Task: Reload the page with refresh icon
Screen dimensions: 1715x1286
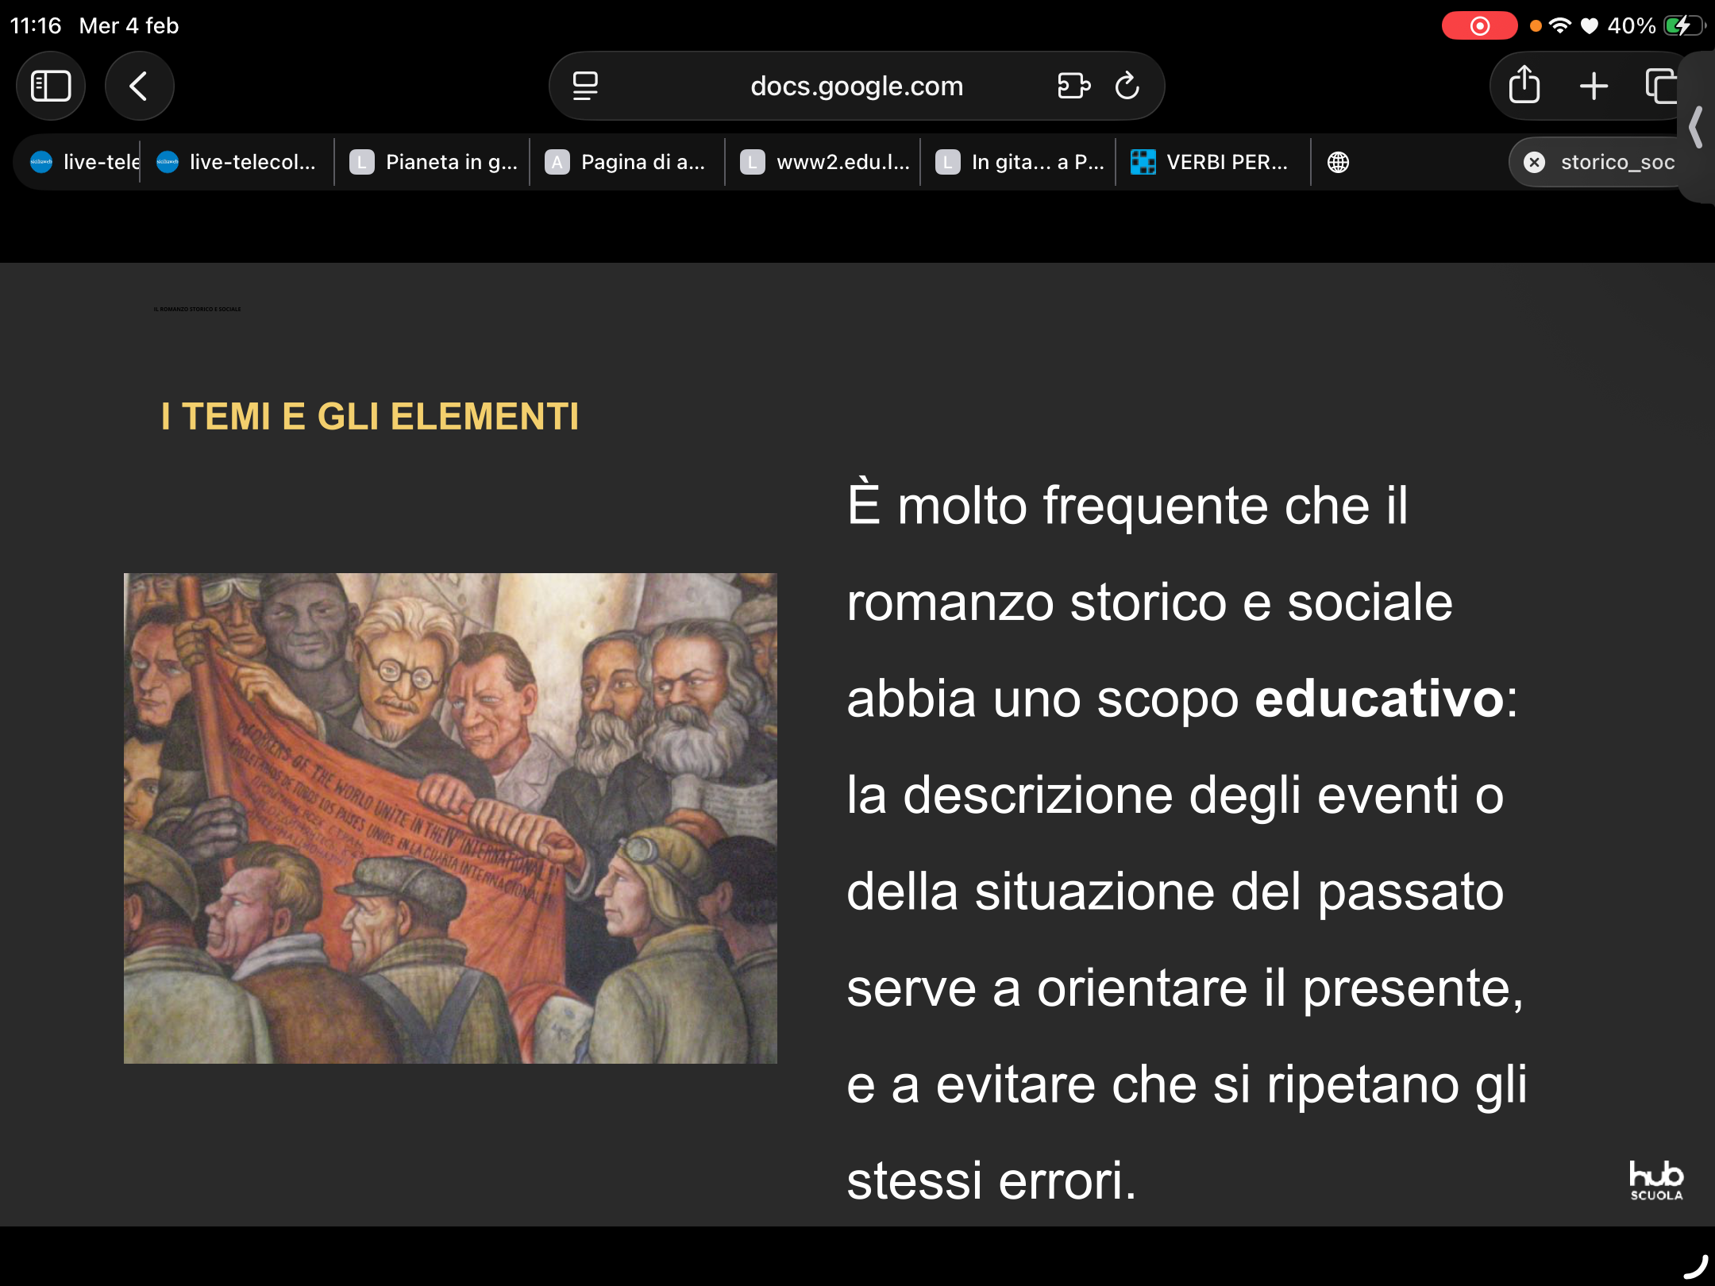Action: coord(1127,86)
